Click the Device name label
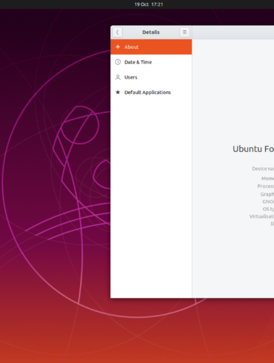This screenshot has width=274, height=363. click(x=263, y=169)
